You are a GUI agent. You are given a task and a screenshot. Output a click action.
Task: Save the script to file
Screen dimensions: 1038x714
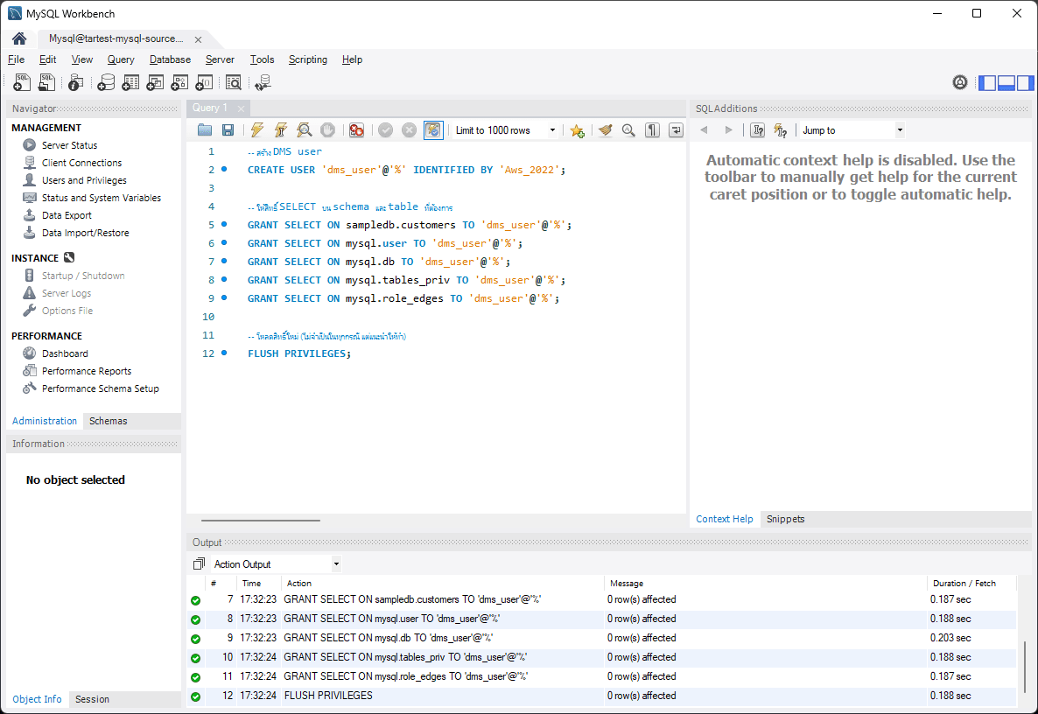pyautogui.click(x=228, y=130)
